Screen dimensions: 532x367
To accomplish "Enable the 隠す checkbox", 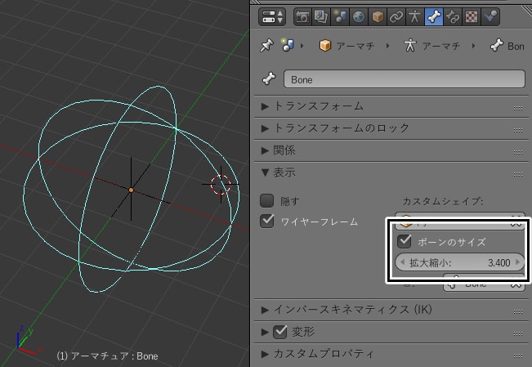I will point(266,200).
